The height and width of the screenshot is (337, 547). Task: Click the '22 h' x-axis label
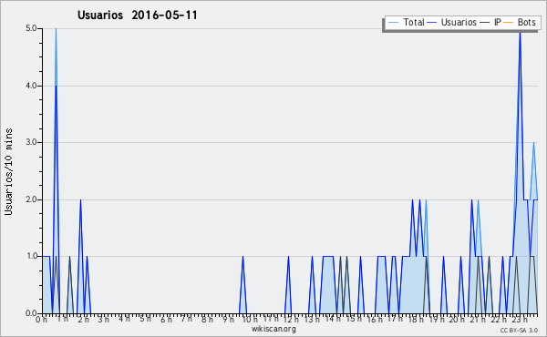coord(498,320)
